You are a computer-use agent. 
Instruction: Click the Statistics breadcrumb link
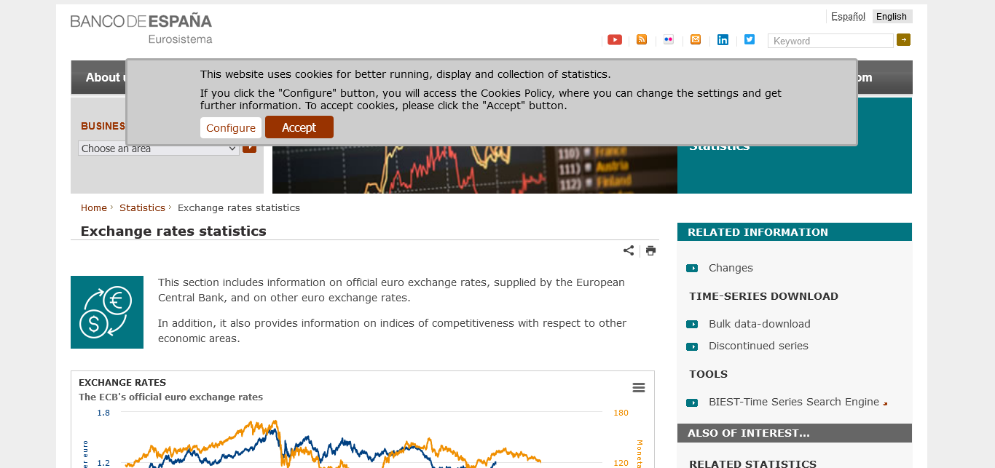[142, 207]
